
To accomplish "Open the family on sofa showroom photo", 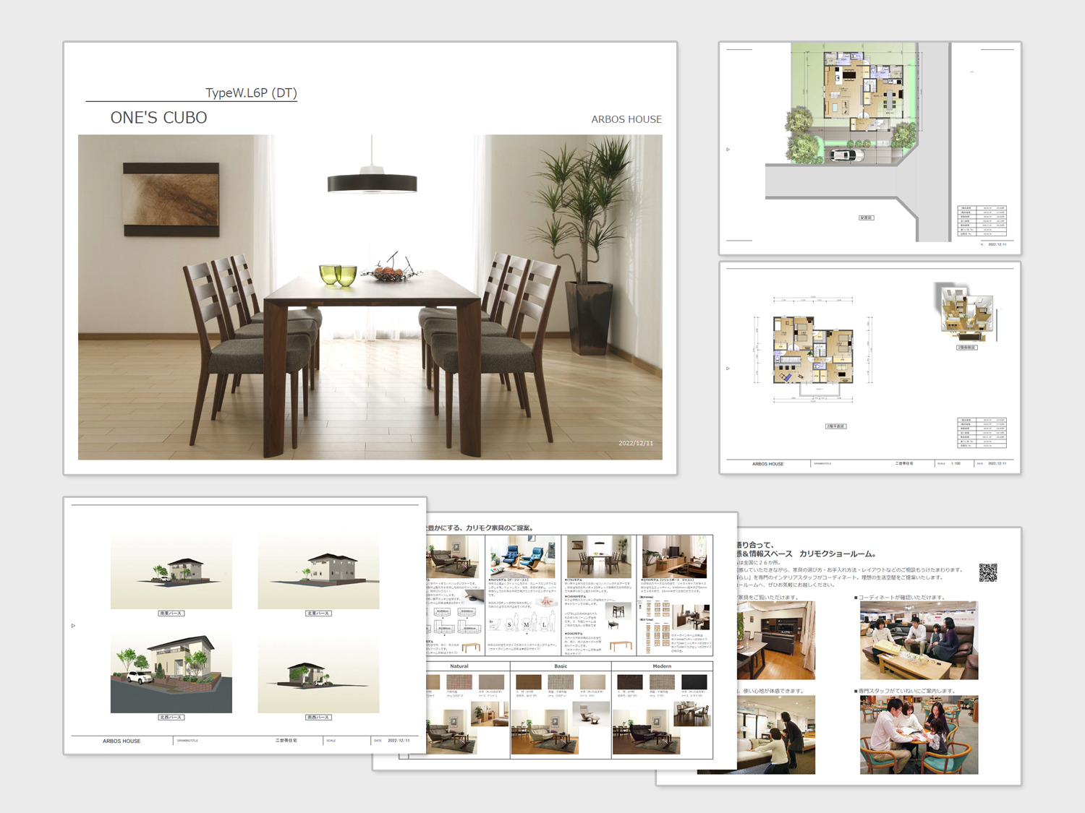I will point(919,640).
